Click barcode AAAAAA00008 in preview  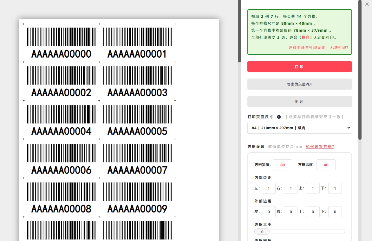[61, 198]
